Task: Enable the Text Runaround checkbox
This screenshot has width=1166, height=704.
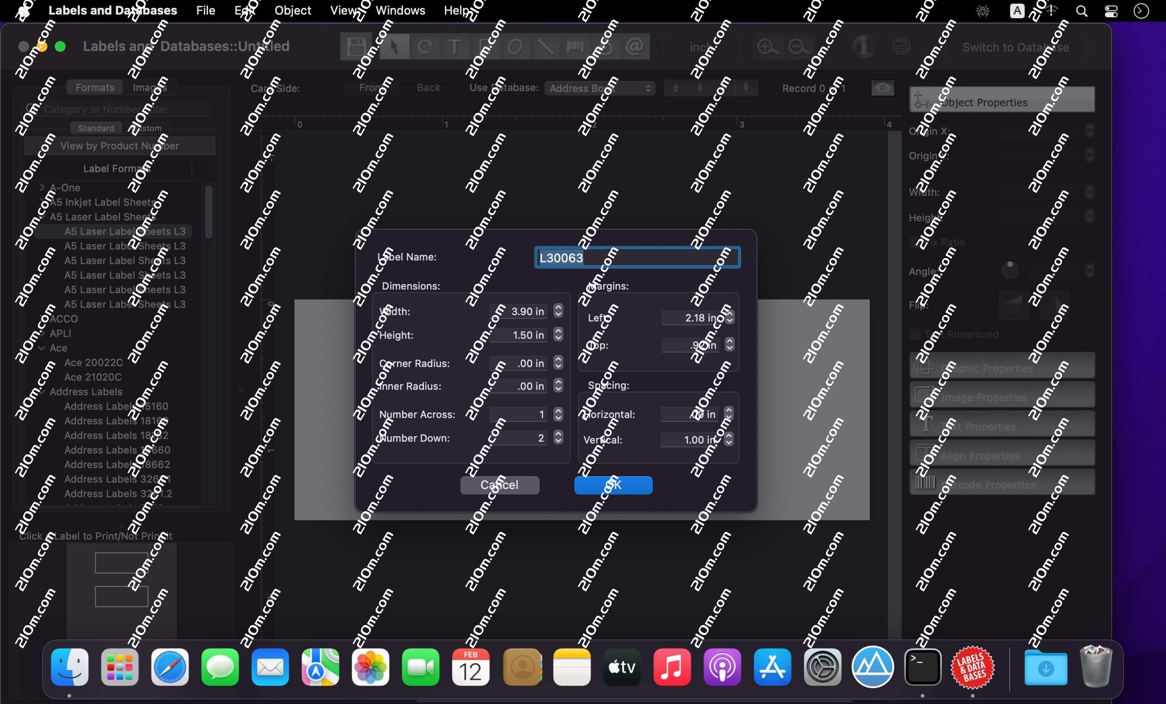Action: [915, 334]
